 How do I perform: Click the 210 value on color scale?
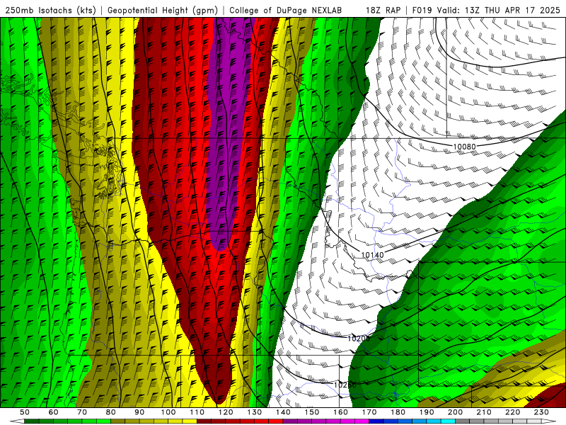click(484, 412)
